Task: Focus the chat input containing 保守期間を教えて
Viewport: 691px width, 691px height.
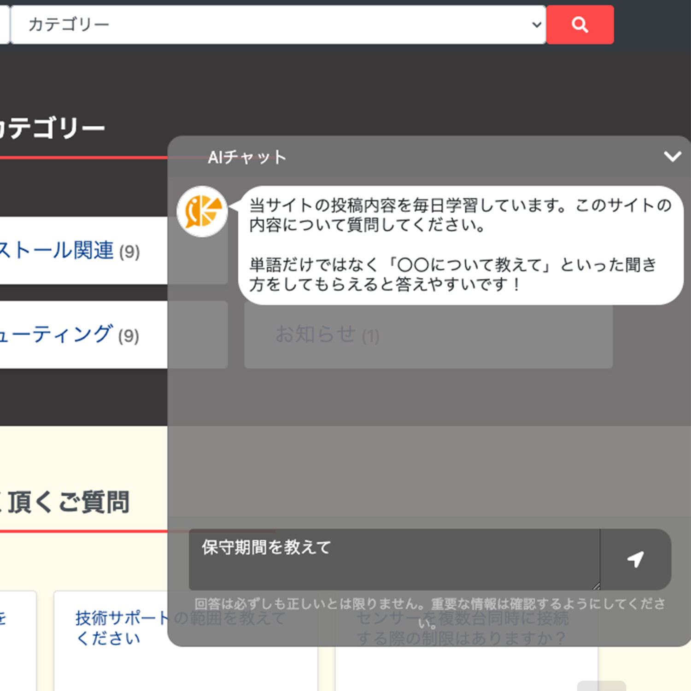Action: click(x=394, y=559)
